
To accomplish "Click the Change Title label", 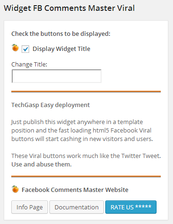I will (29, 65).
